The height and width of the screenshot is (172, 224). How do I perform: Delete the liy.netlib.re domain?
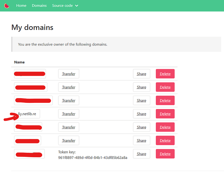(165, 114)
